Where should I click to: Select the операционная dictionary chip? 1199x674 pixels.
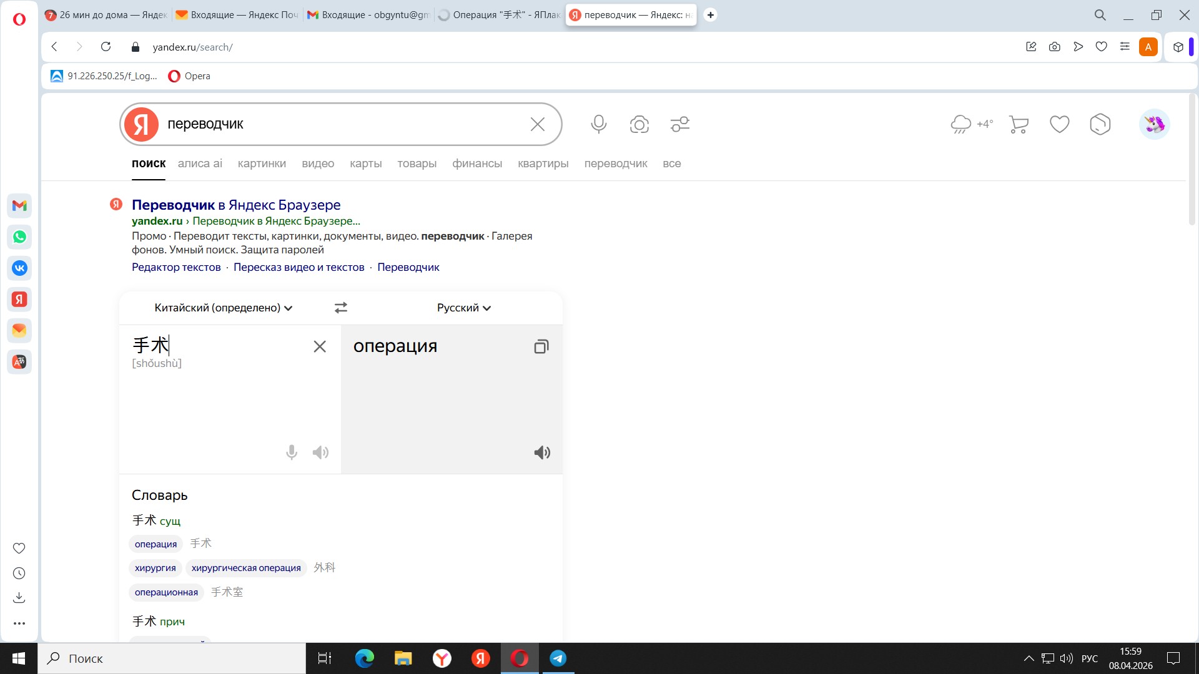point(166,592)
